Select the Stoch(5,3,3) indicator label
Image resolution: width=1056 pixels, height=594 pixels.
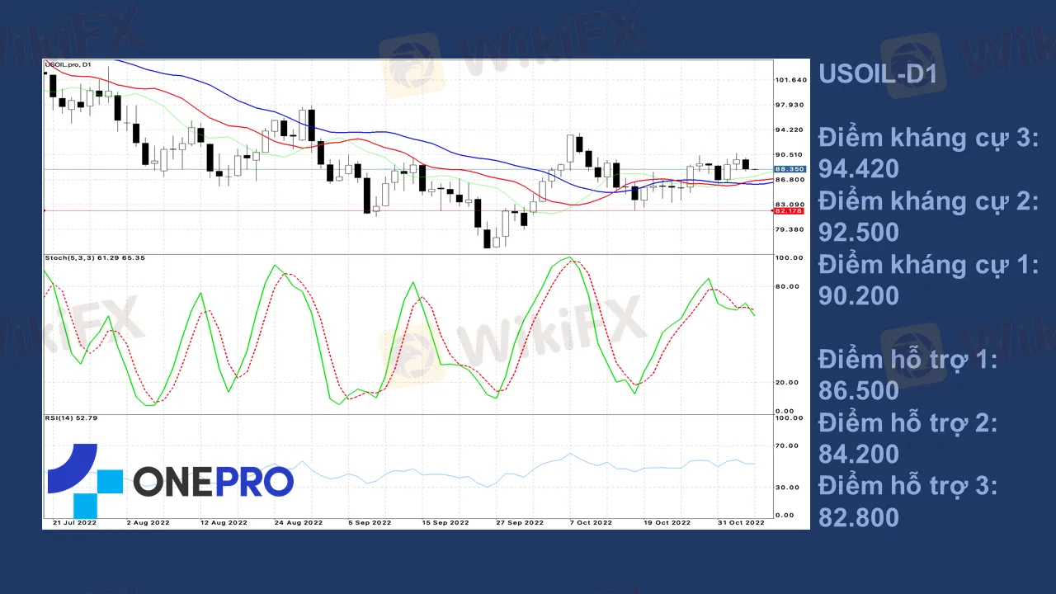click(x=94, y=258)
